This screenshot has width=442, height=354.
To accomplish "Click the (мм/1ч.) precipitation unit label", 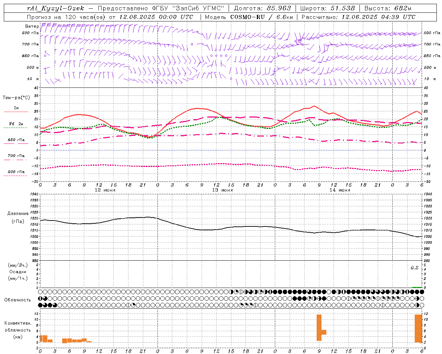I will pos(18,278).
